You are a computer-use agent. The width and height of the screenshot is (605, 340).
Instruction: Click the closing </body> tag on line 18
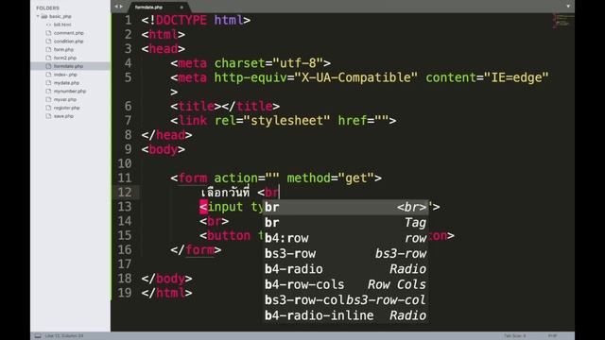tap(166, 279)
